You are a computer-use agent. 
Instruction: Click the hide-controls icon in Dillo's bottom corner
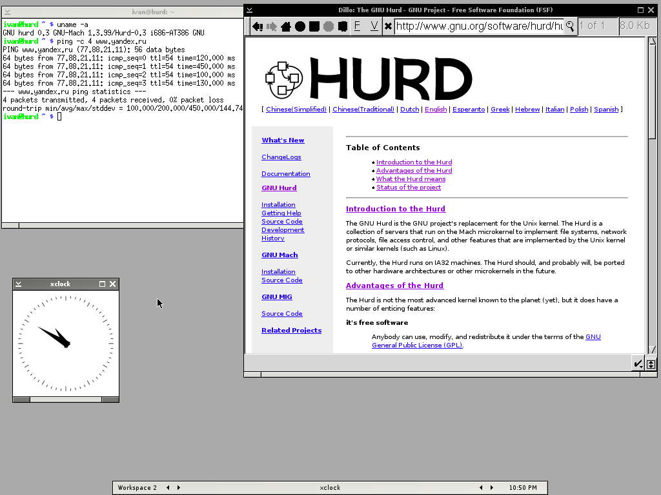[x=651, y=364]
